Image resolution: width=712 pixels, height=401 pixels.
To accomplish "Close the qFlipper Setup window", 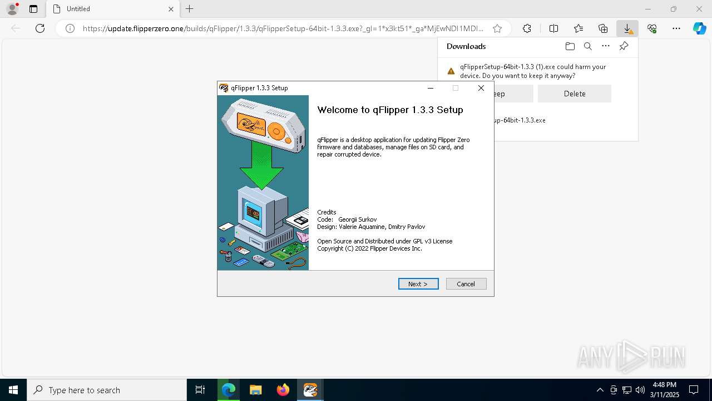I will click(x=481, y=88).
